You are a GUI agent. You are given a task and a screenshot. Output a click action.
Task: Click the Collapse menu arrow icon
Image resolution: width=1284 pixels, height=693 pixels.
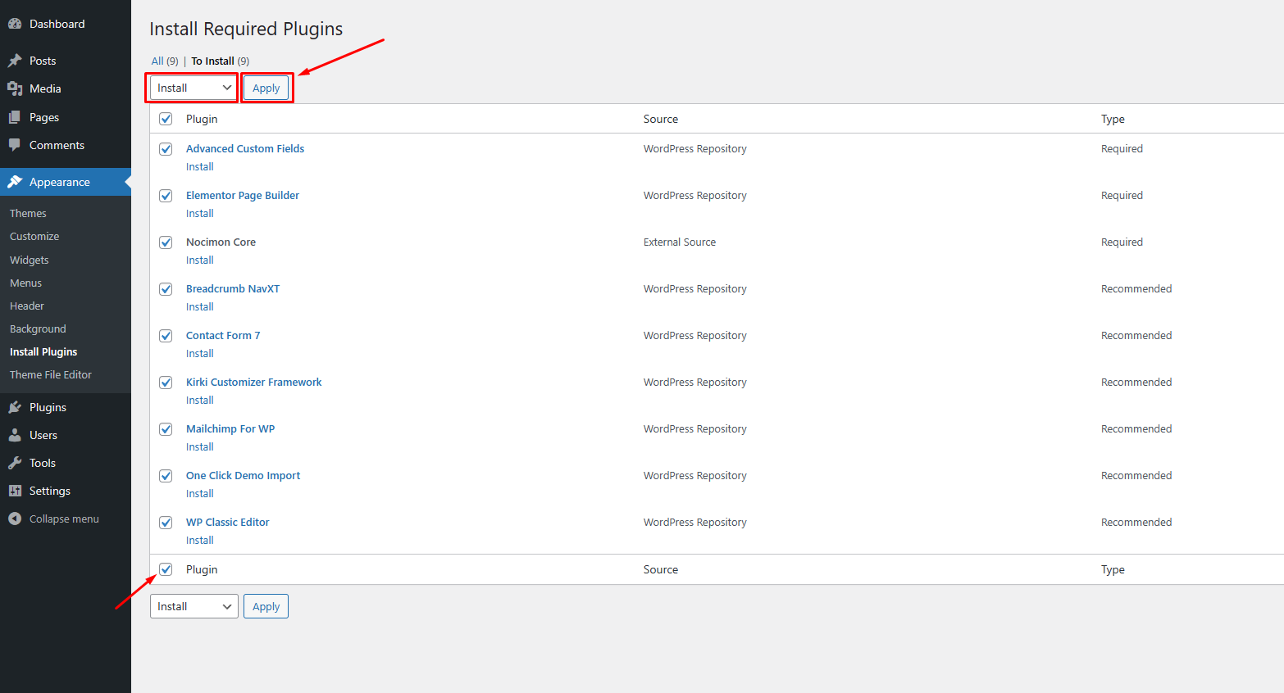pyautogui.click(x=15, y=519)
